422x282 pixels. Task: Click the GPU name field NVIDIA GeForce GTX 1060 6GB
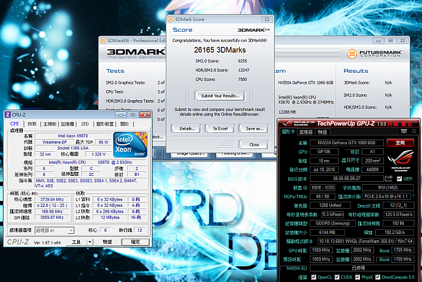coord(346,142)
